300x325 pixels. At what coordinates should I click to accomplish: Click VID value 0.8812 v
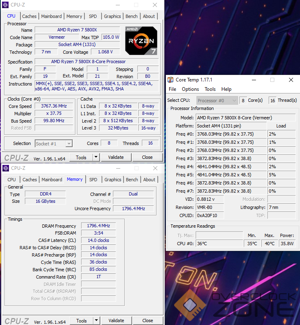(x=210, y=199)
